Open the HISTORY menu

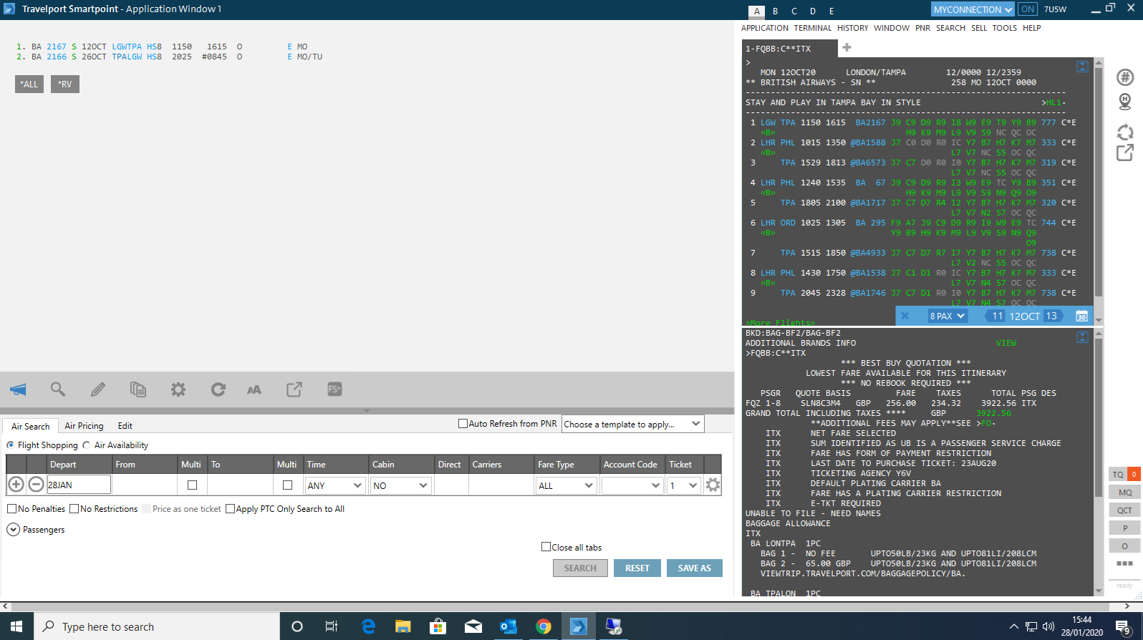(x=852, y=28)
